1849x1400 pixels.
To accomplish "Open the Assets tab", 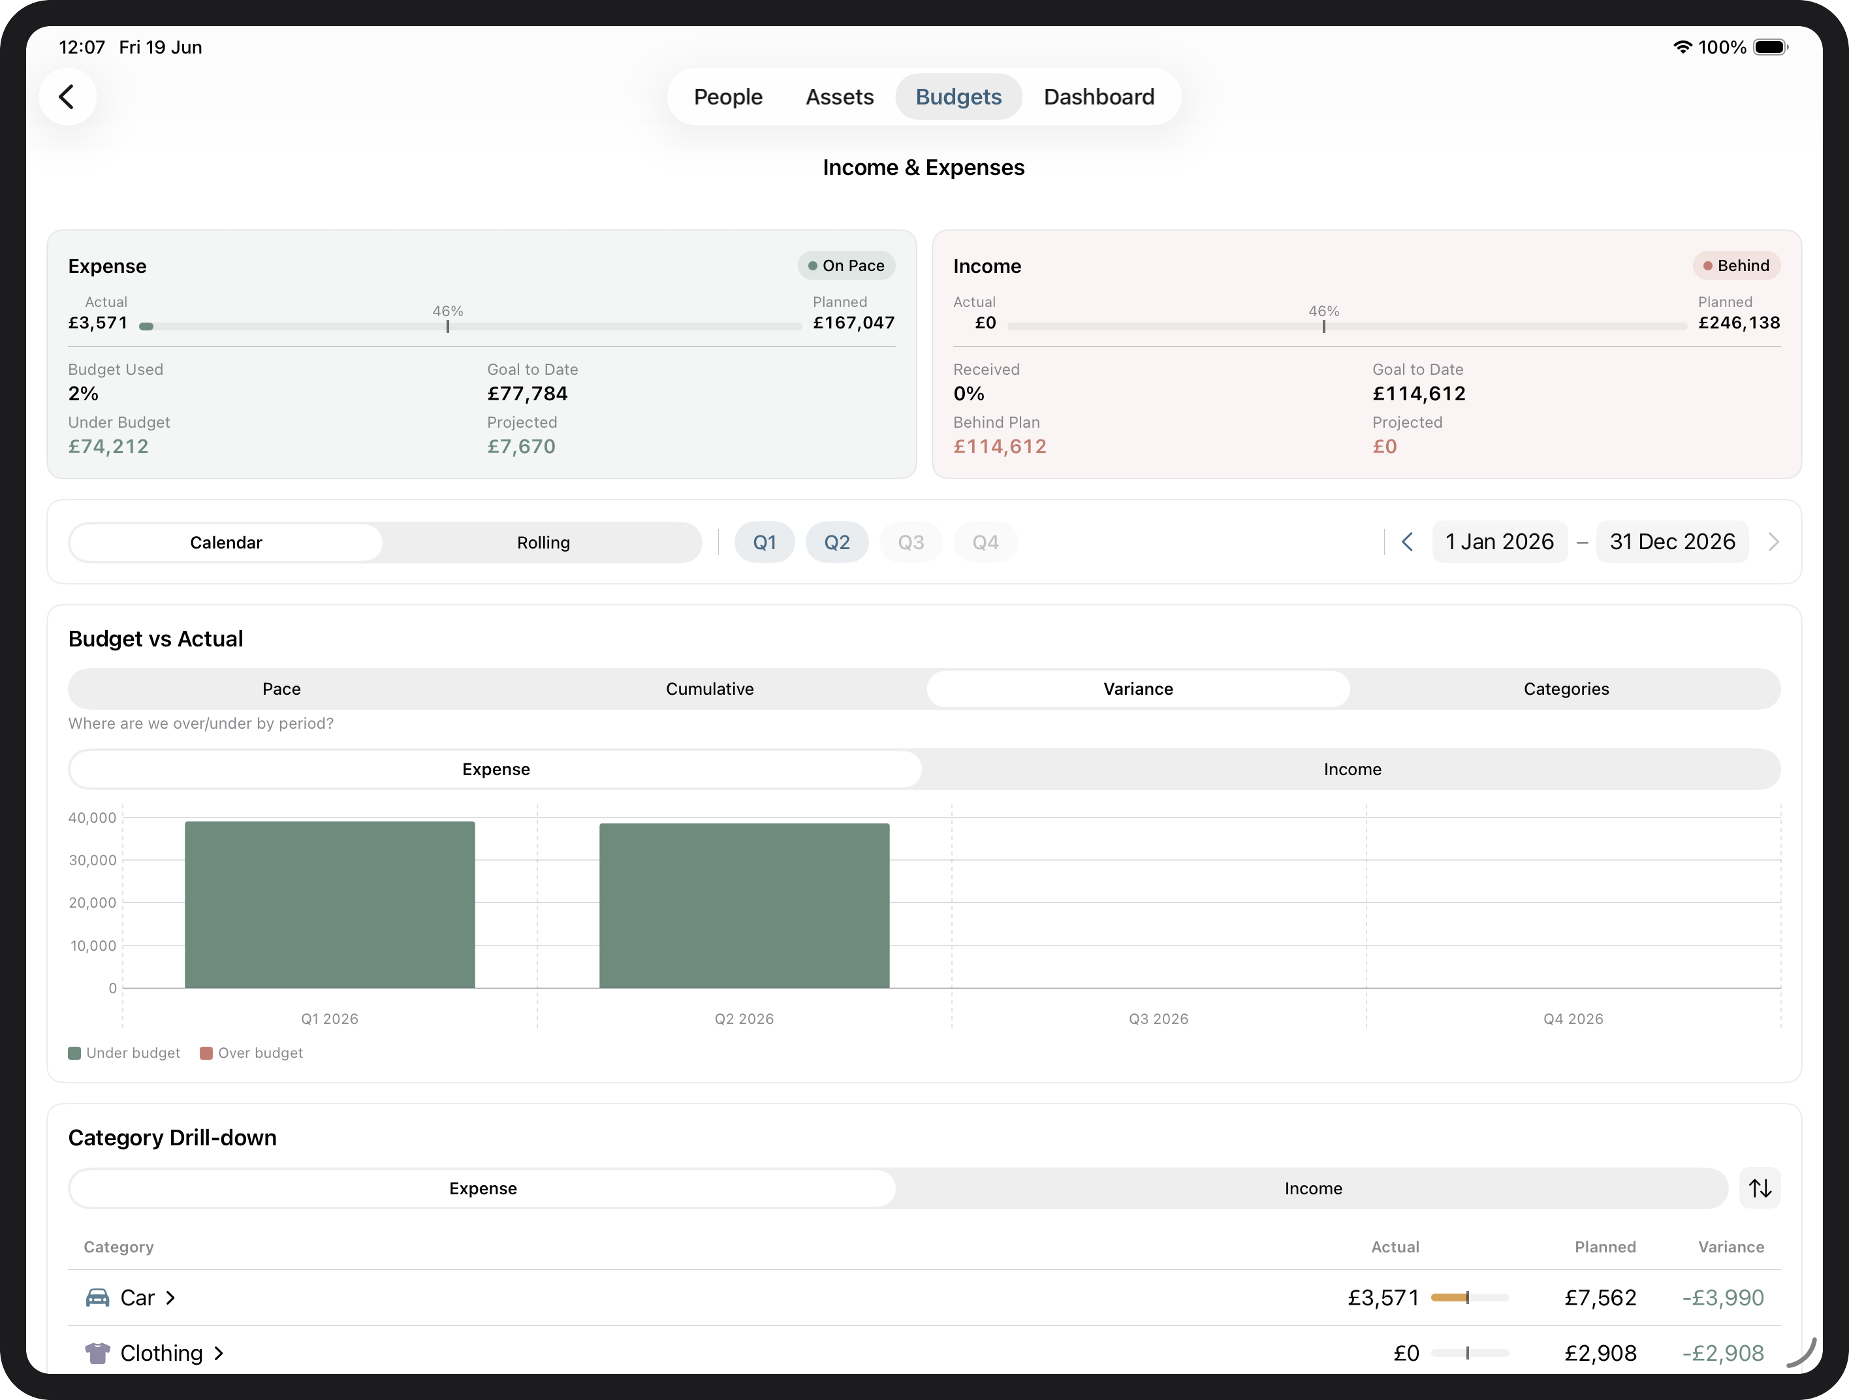I will click(839, 97).
